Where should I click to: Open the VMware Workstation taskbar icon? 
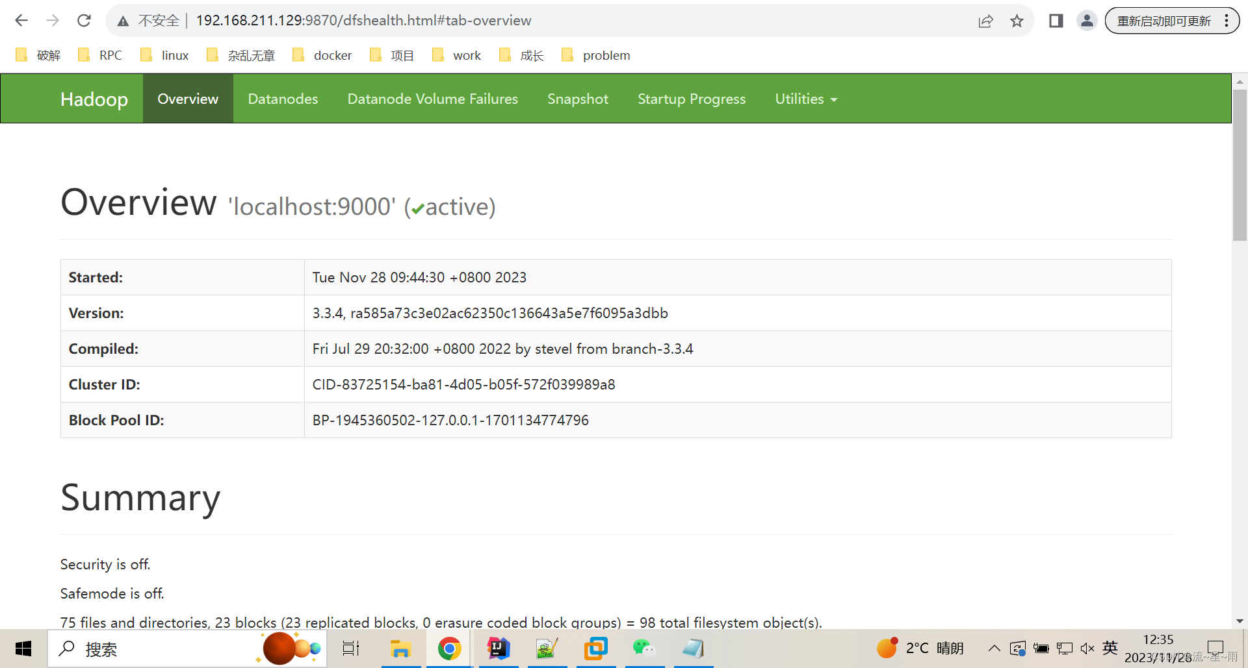click(596, 649)
